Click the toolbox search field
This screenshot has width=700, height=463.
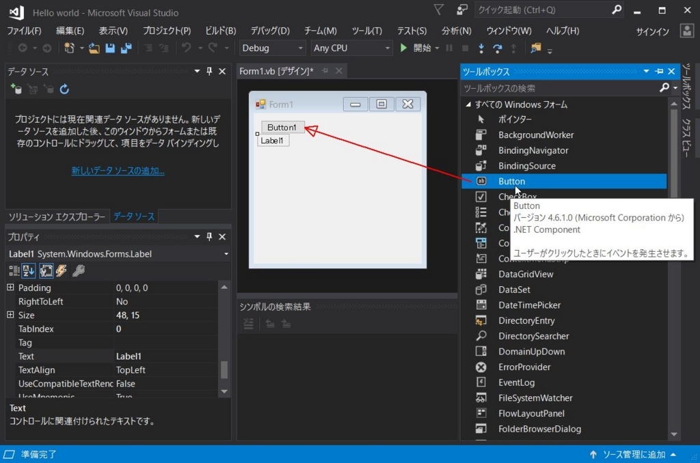559,88
